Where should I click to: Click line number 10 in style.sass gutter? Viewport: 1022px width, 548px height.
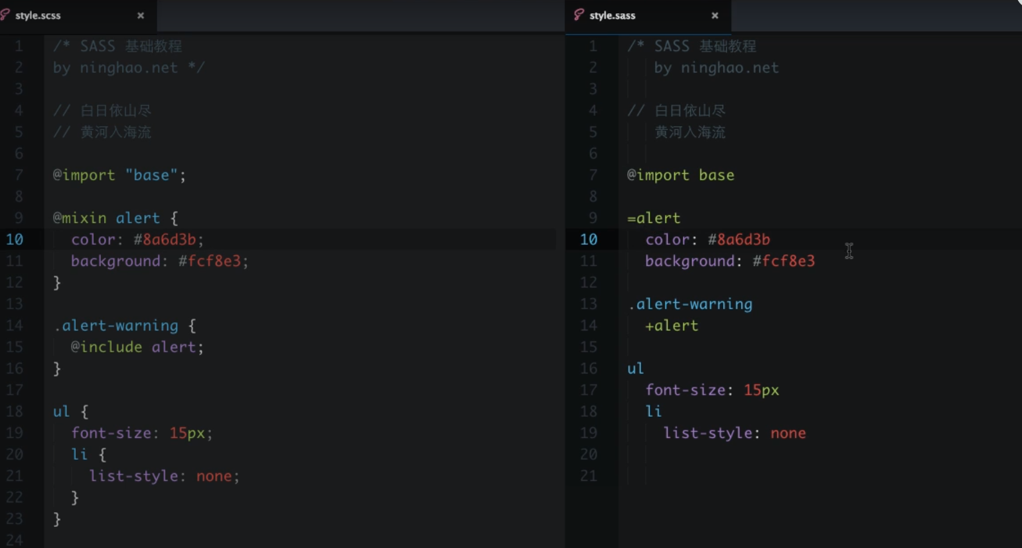point(589,240)
